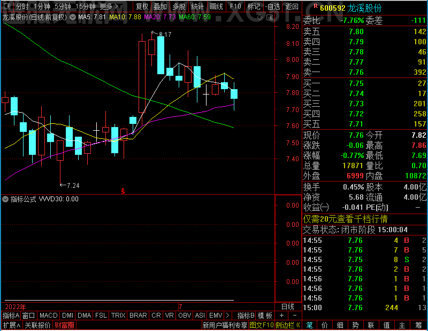Click 新用户福利专享 promotion link

coord(225,325)
